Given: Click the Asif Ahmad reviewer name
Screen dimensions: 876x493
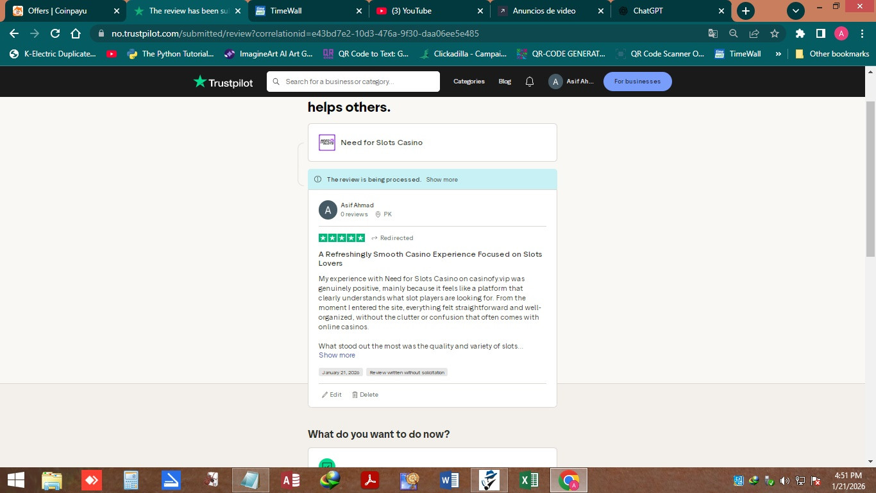Looking at the screenshot, I should click(x=357, y=205).
